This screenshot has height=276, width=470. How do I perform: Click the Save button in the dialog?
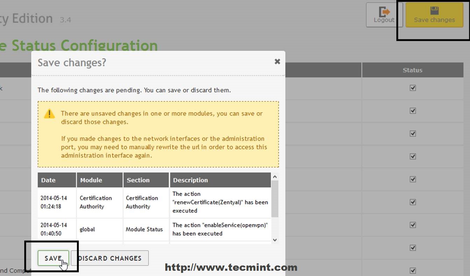pyautogui.click(x=53, y=258)
